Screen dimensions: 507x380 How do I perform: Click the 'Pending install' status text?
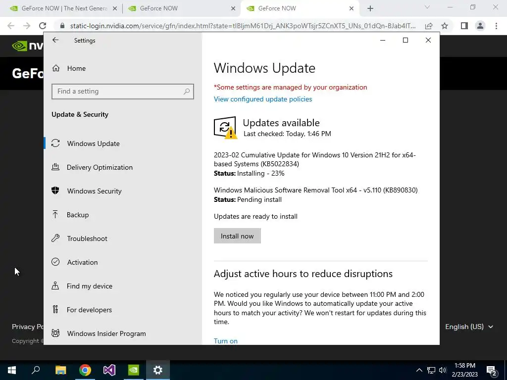point(259,200)
